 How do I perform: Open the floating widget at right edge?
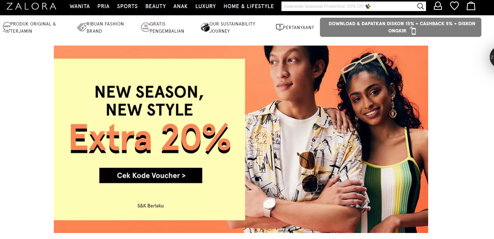click(492, 57)
